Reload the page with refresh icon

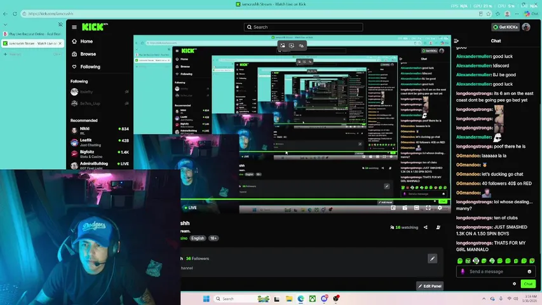click(x=15, y=14)
